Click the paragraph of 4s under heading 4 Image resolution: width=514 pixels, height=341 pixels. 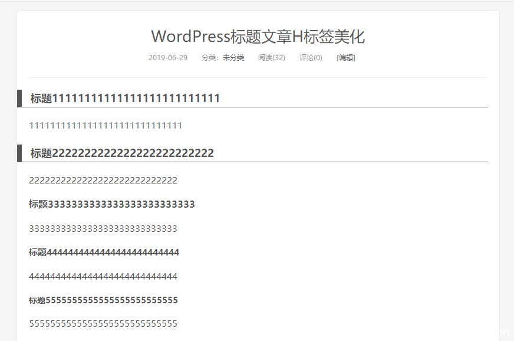point(103,276)
